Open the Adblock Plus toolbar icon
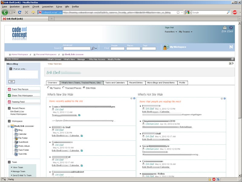This screenshot has height=182, width=242. tap(235, 12)
